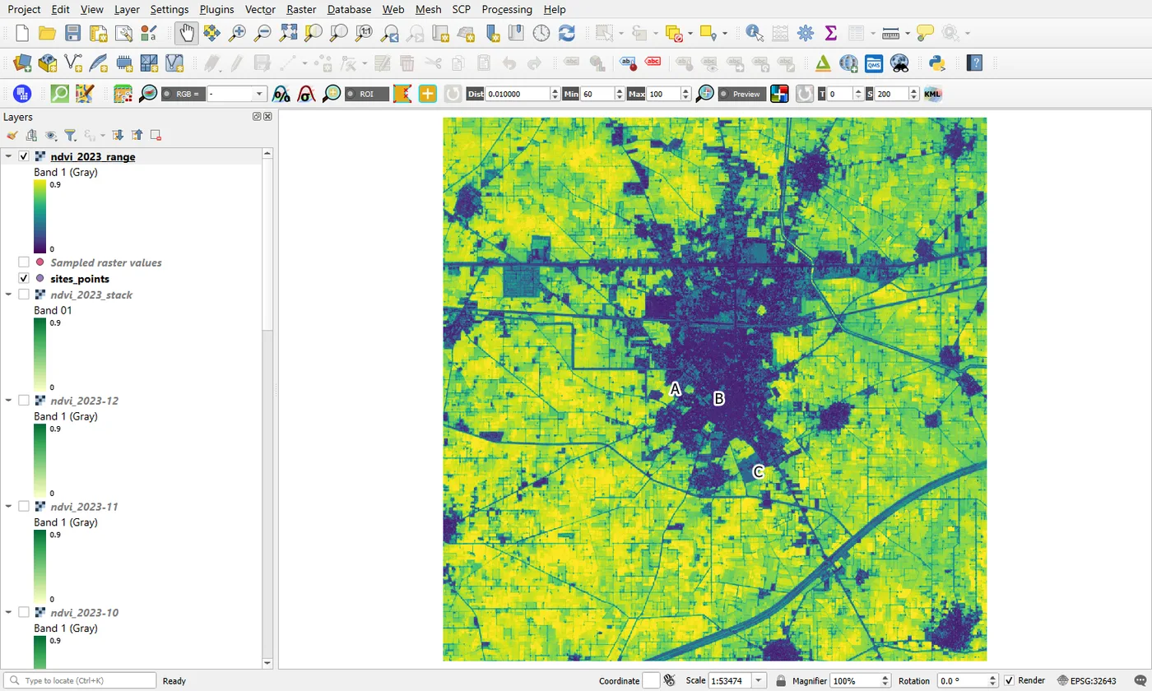
Task: Open the Plugins menu
Action: pos(216,9)
